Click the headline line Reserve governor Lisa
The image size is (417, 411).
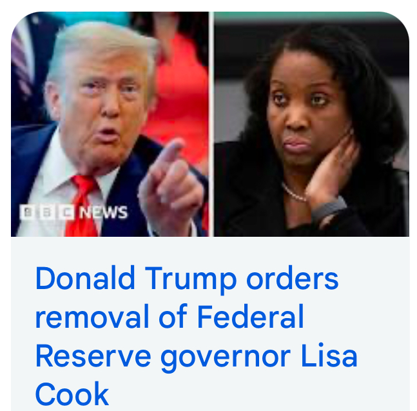(197, 357)
